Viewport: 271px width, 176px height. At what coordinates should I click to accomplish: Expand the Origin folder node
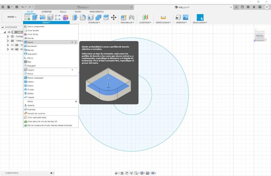(x=8, y=45)
